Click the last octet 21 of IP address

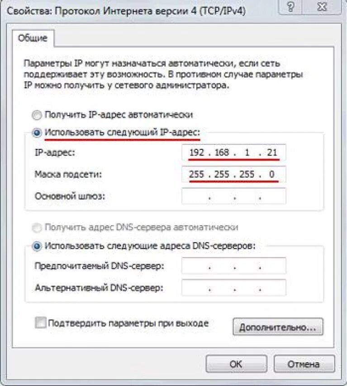click(272, 152)
